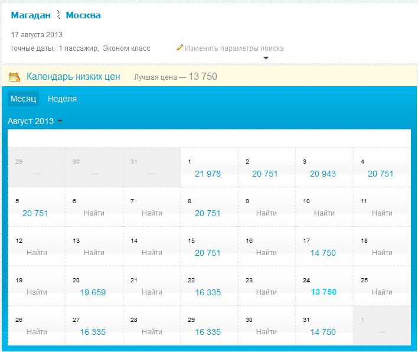This screenshot has width=418, height=352.
Task: Select the Месяц tab
Action: (24, 99)
